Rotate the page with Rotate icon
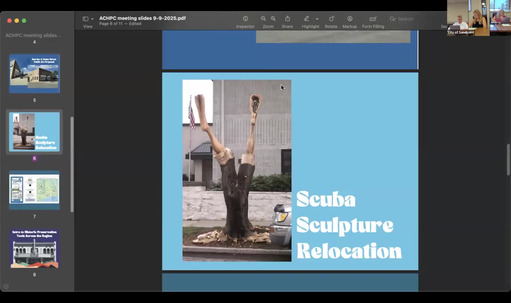 (331, 19)
